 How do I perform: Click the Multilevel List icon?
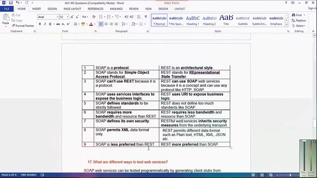coord(117,17)
